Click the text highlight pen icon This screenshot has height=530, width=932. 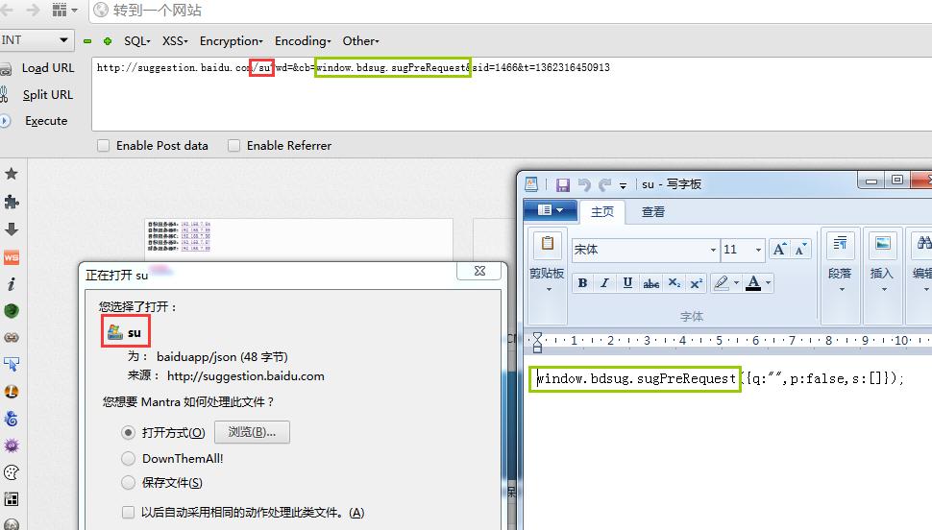721,283
